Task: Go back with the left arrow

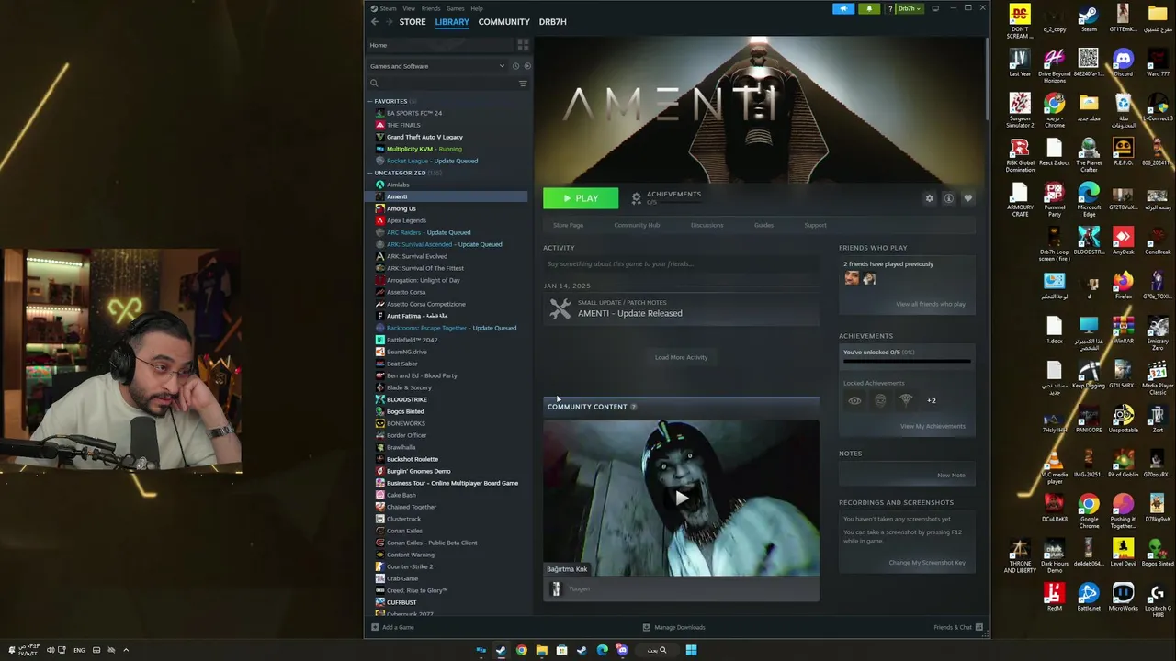Action: [374, 21]
